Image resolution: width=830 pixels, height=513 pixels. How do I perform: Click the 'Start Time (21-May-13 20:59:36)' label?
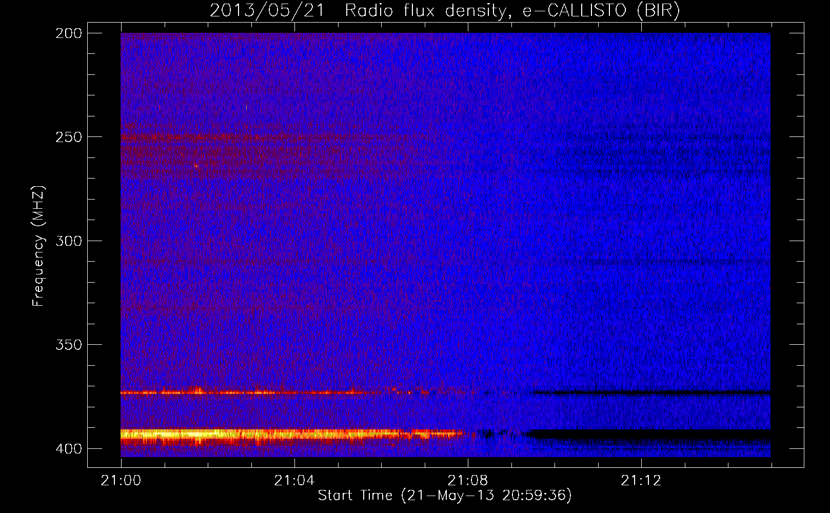click(x=445, y=496)
